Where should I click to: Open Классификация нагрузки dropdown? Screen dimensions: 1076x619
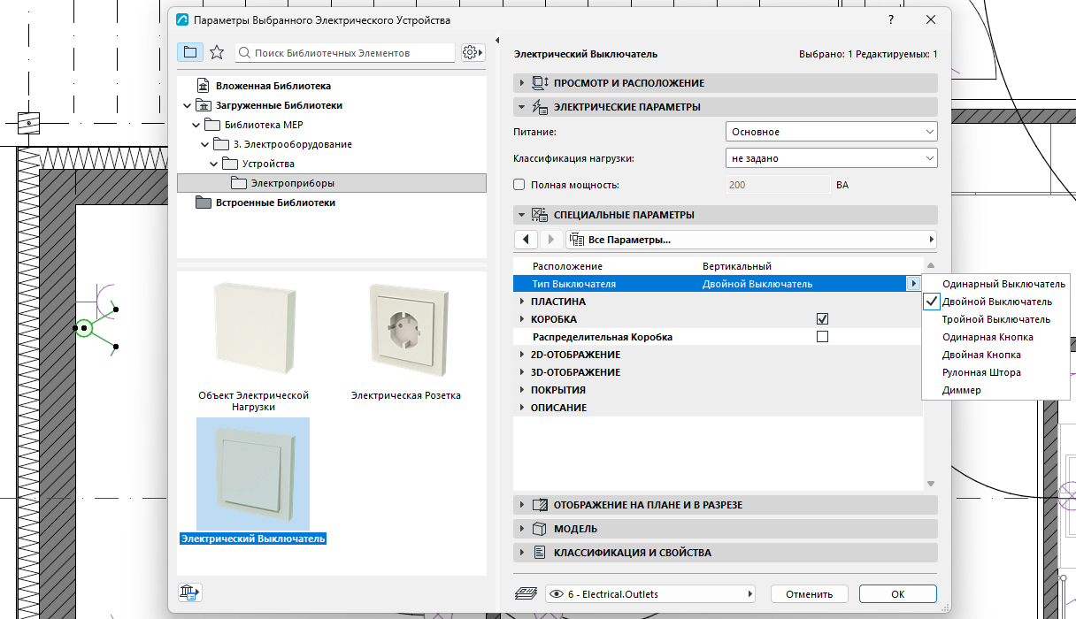click(x=831, y=158)
